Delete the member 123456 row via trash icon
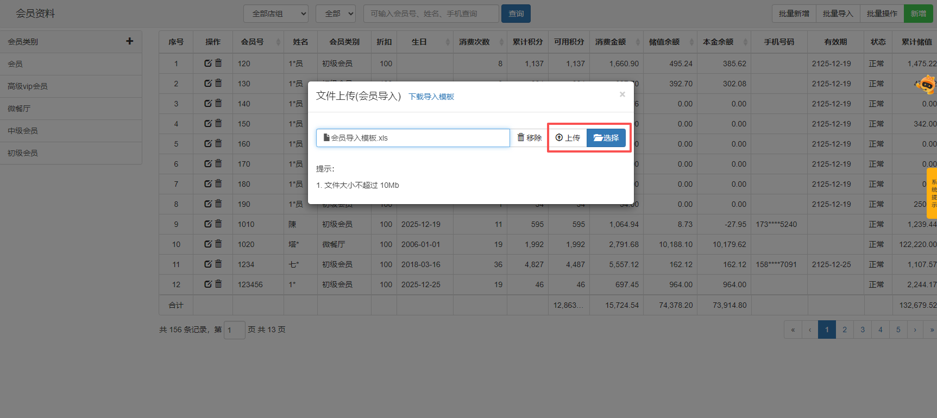 coord(218,284)
